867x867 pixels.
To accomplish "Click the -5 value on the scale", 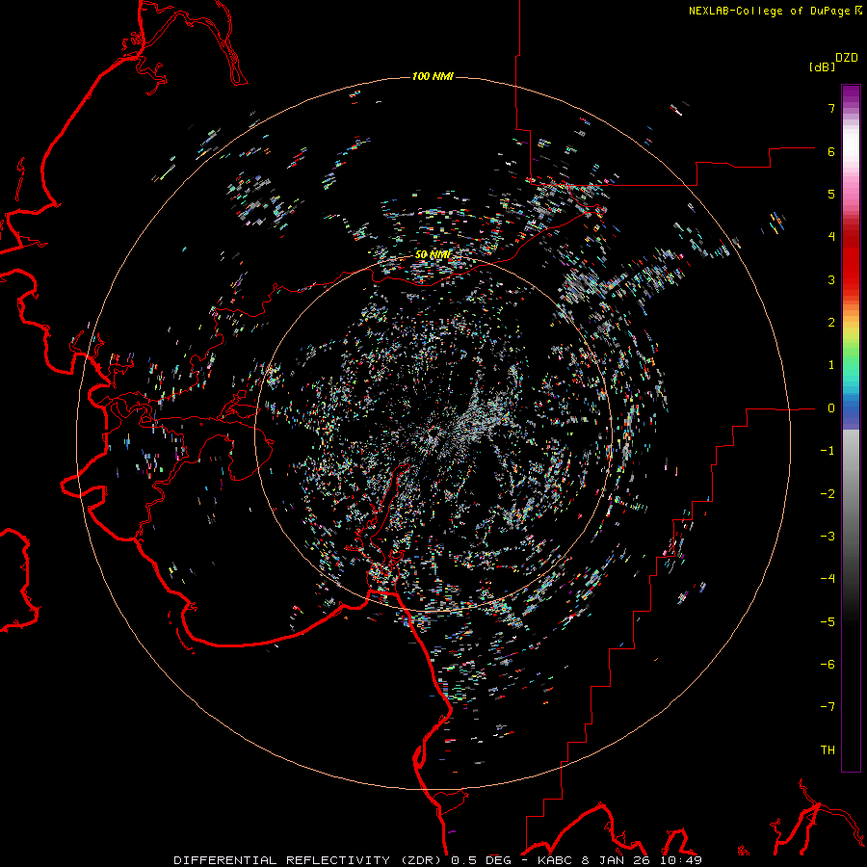I will (828, 621).
